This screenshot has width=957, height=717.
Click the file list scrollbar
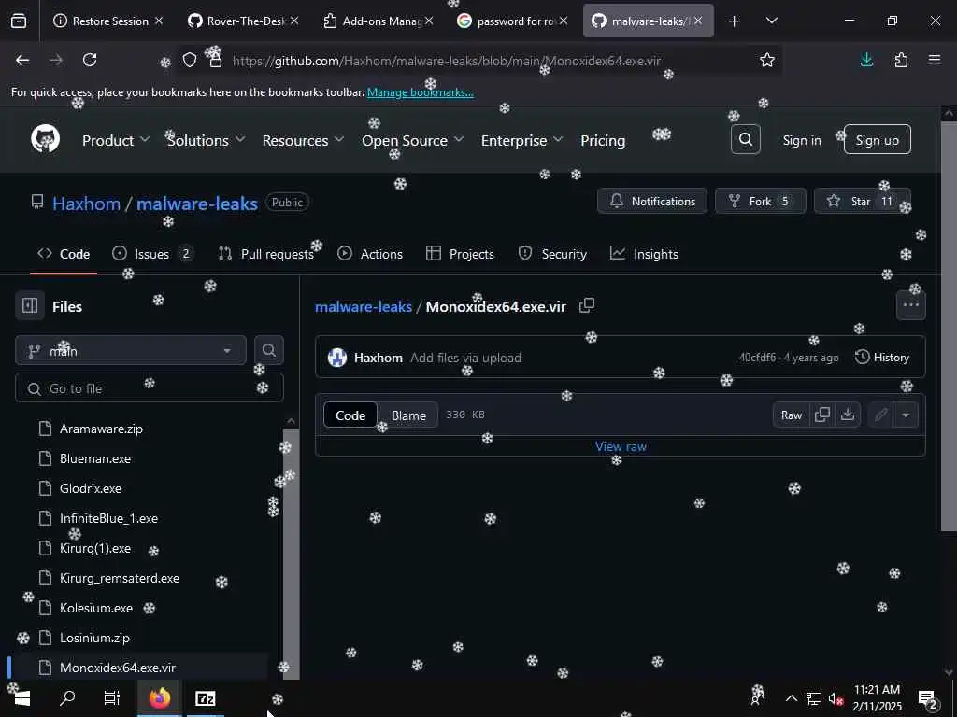pyautogui.click(x=292, y=553)
